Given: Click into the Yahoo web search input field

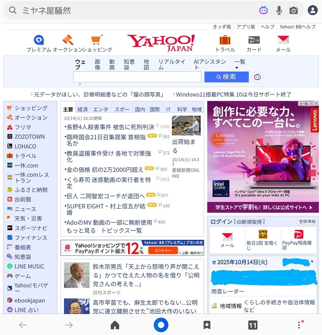Looking at the screenshot, I should pos(137,77).
